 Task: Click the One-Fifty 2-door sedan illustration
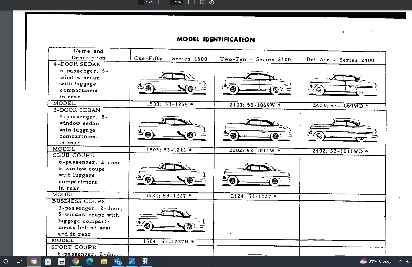172,128
